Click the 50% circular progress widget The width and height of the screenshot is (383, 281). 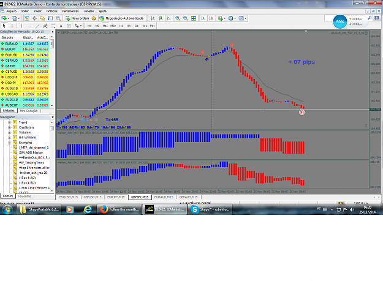pos(339,21)
